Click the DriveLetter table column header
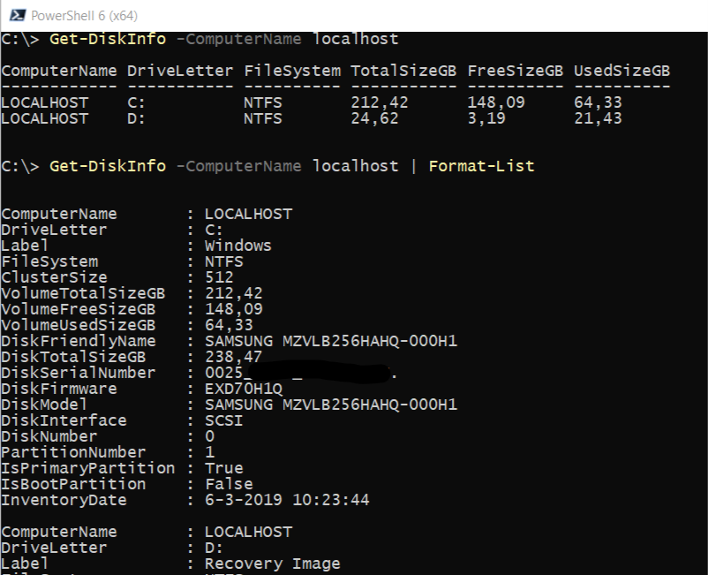 pyautogui.click(x=180, y=71)
